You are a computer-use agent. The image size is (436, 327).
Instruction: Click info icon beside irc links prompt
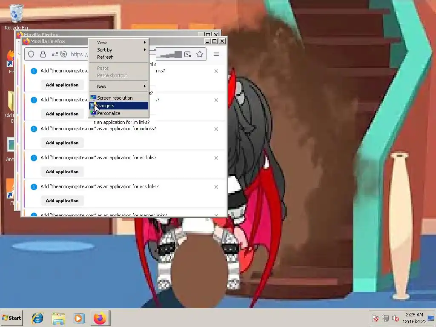coord(34,158)
